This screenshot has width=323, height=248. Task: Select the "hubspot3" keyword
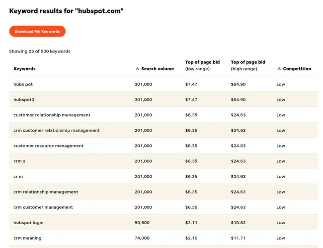(24, 99)
